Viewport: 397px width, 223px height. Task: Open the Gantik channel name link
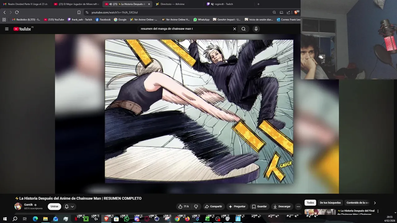click(28, 205)
